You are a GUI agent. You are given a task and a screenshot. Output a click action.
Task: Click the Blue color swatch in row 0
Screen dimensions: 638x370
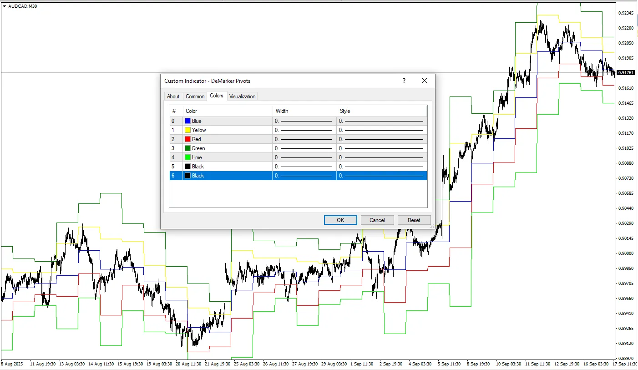[x=187, y=121]
